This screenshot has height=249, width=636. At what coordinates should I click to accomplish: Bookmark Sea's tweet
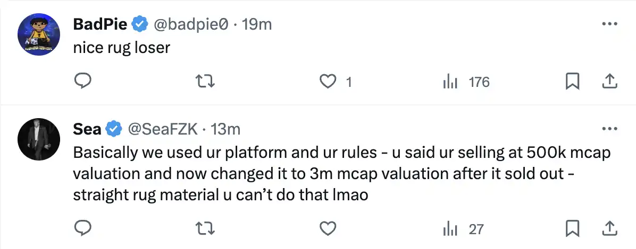[572, 228]
